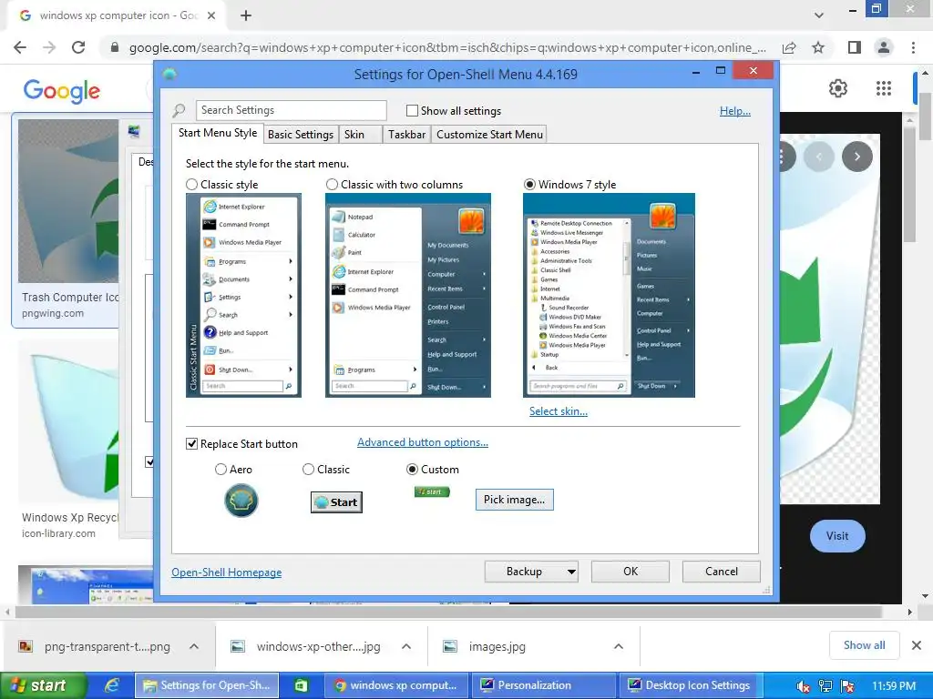The height and width of the screenshot is (699, 933).
Task: Click the Chrome address bar URL
Action: (x=447, y=47)
